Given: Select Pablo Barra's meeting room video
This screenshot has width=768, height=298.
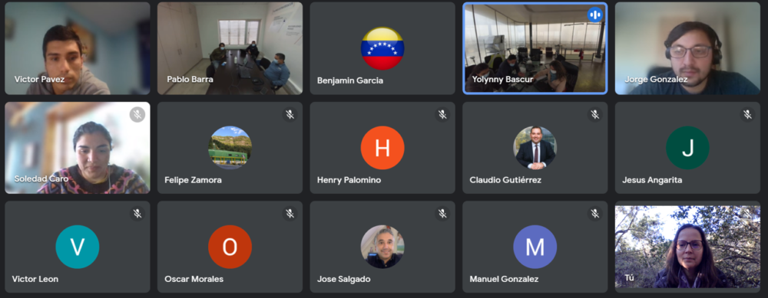Looking at the screenshot, I should pyautogui.click(x=230, y=48).
